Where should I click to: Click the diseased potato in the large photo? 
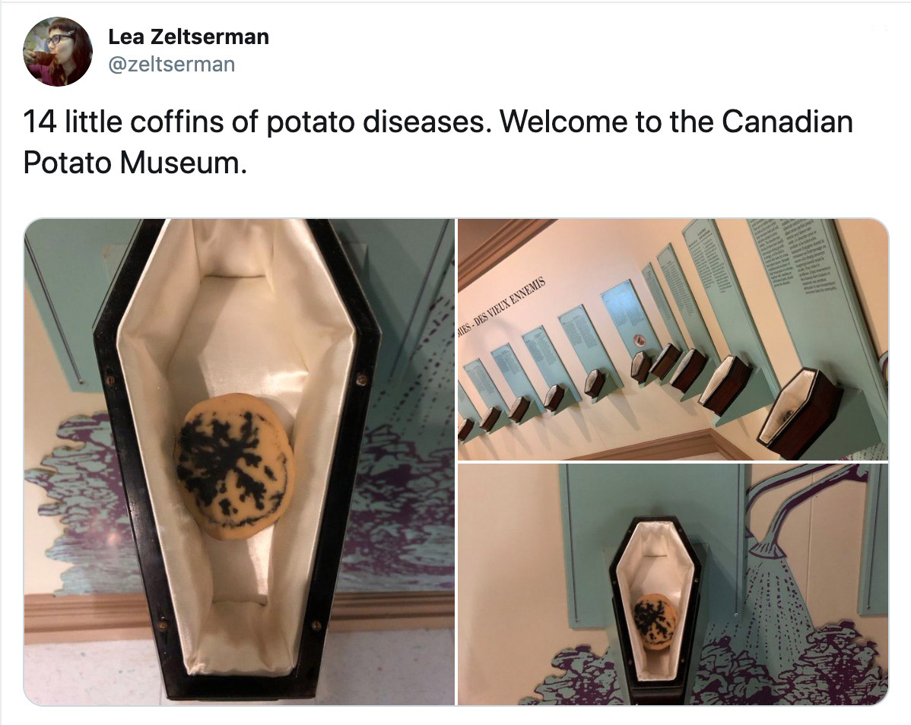coord(233,466)
